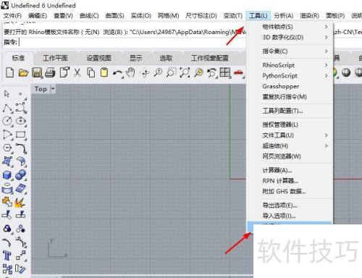Open 工具列配置(T)... entry
362x278 pixels.
click(290, 111)
